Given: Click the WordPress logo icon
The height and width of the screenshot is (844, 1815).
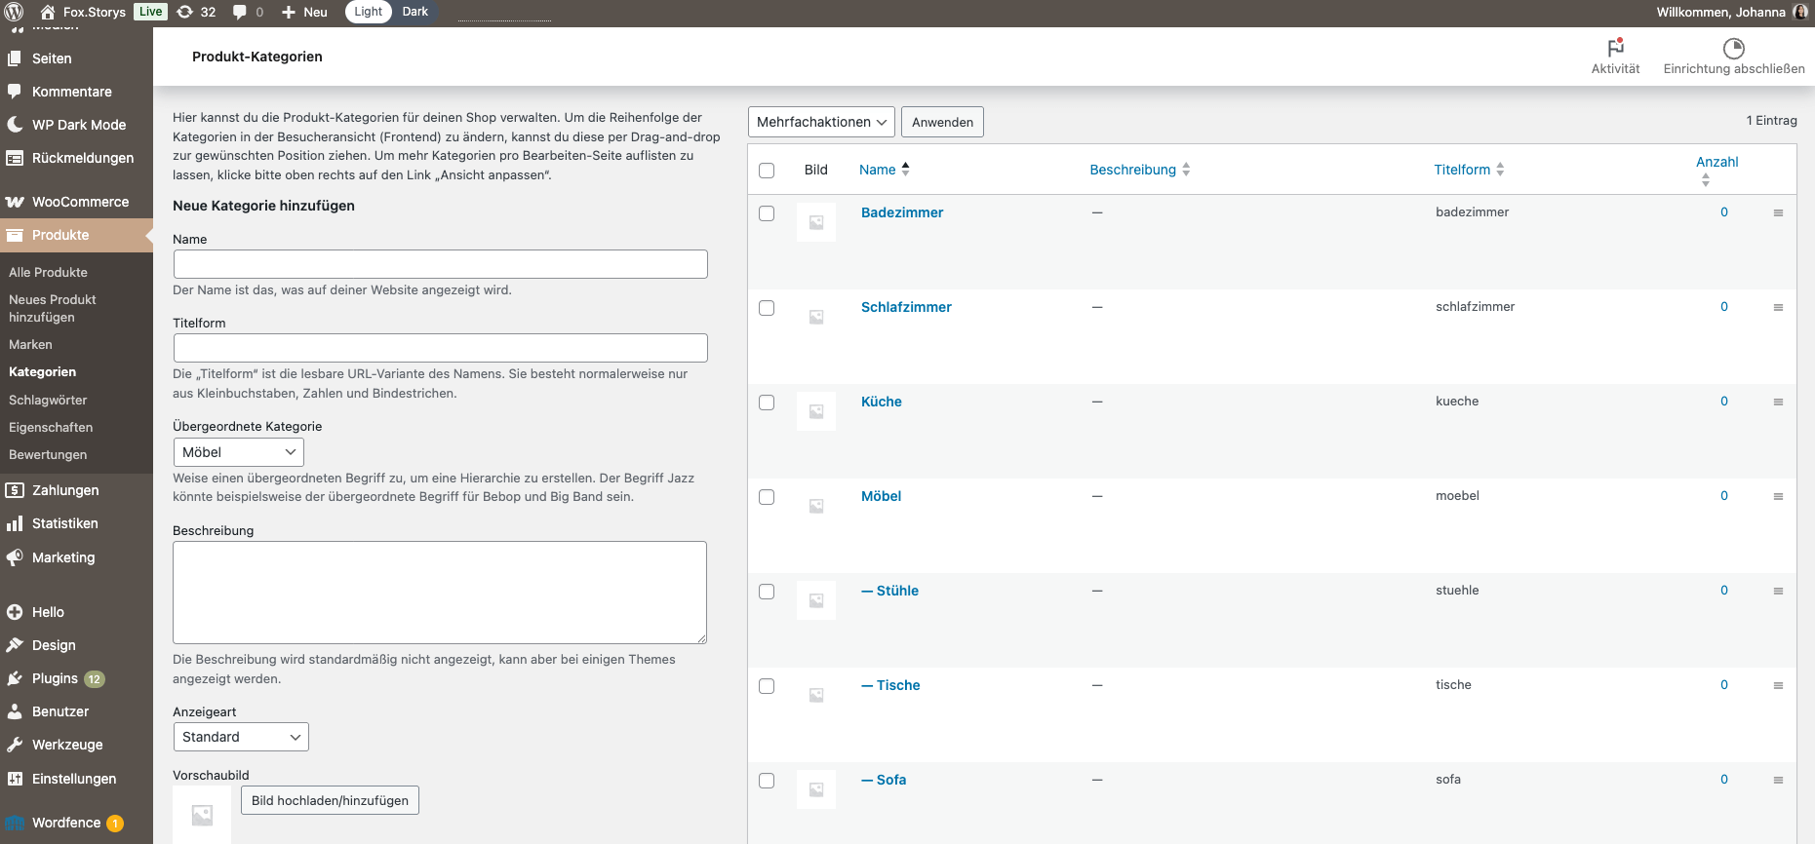Looking at the screenshot, I should (14, 12).
